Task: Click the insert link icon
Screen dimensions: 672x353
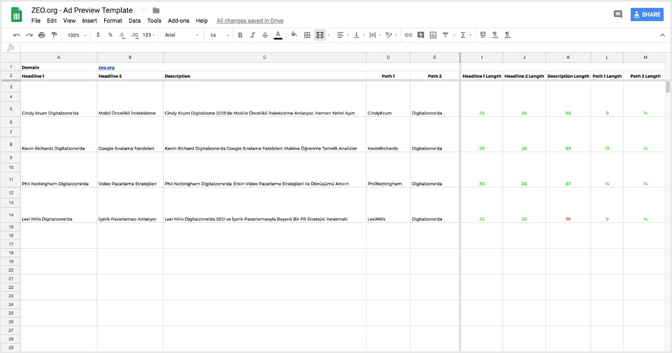Action: pos(408,35)
